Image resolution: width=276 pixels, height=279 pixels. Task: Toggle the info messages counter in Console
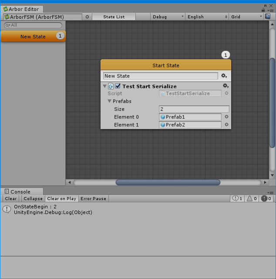click(238, 198)
